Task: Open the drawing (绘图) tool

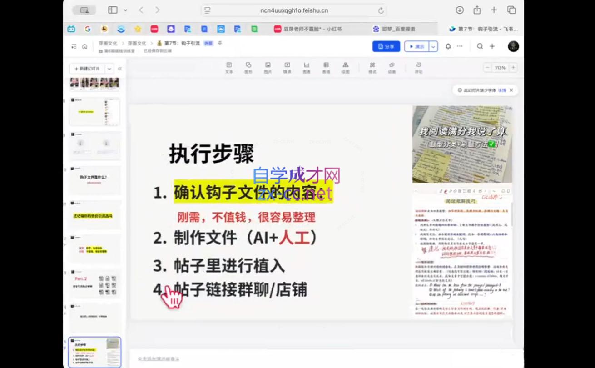Action: point(346,68)
